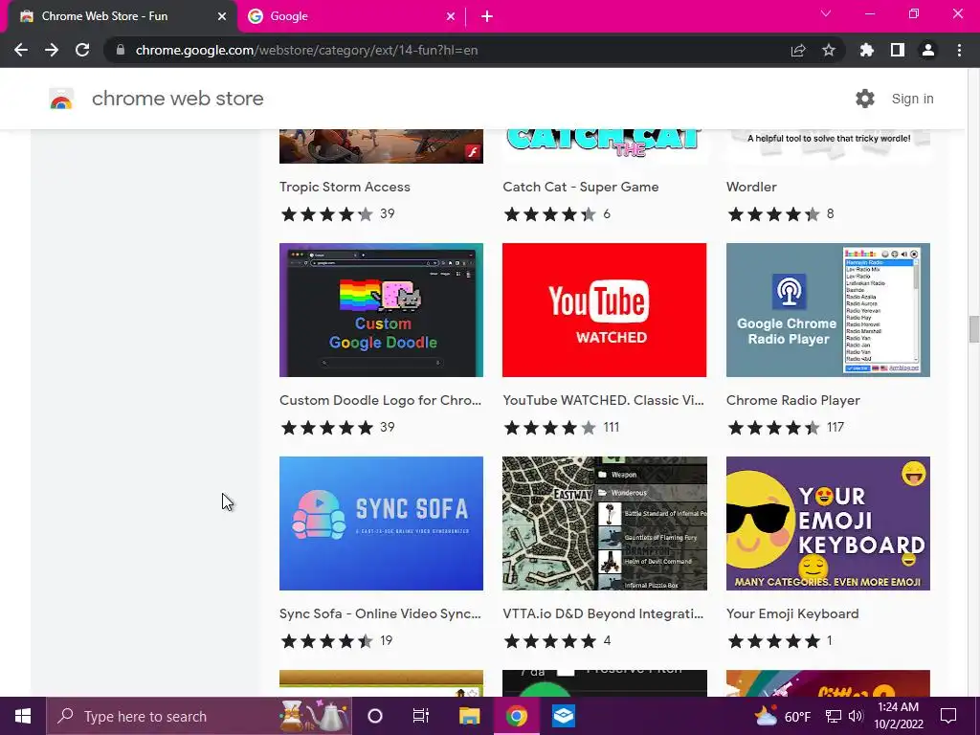Screen dimensions: 980x735
Task: Open the Custom Google Doodle thumbnail
Action: coord(381,310)
